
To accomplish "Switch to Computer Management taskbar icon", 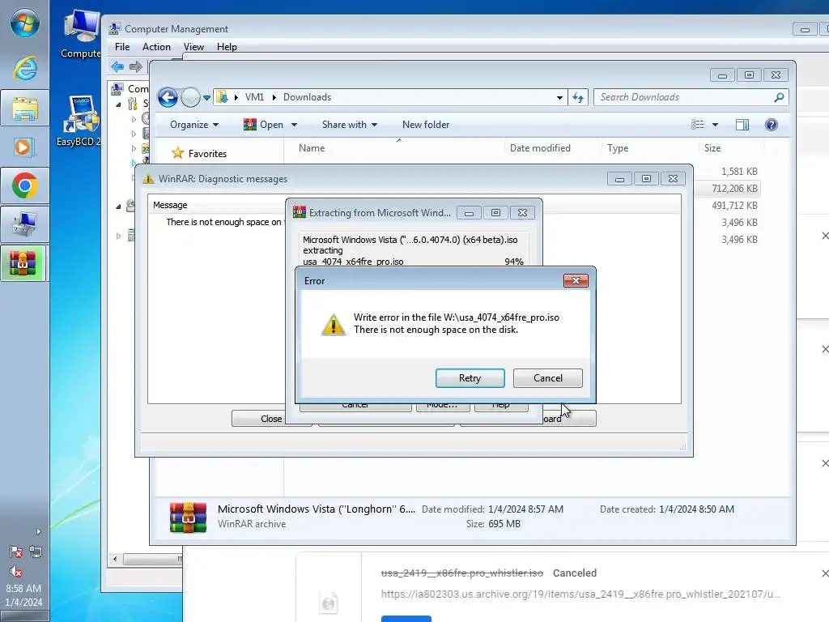I will [25, 224].
